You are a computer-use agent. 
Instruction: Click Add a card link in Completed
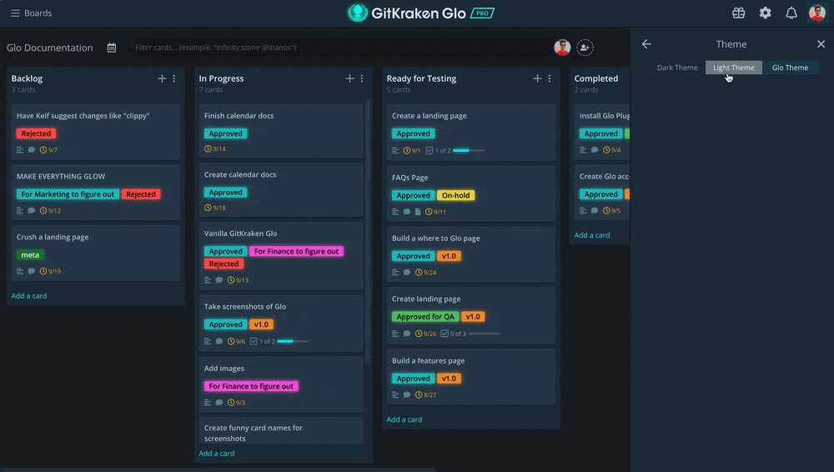pyautogui.click(x=592, y=235)
